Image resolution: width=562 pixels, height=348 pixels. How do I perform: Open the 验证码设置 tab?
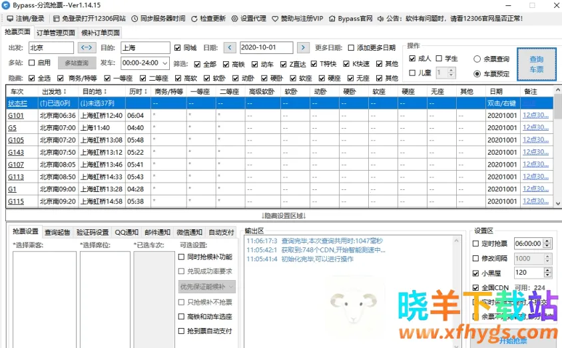(92, 232)
